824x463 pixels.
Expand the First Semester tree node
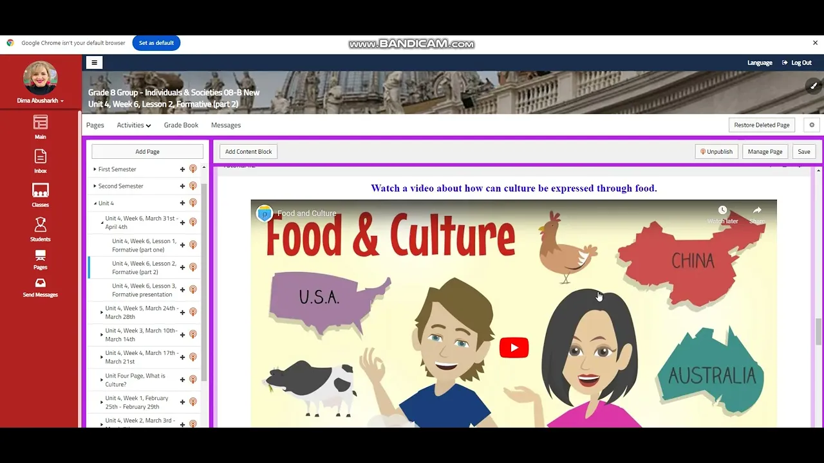95,169
